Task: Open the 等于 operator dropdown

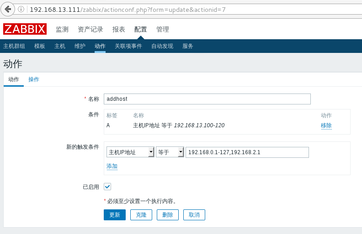Action: point(170,152)
